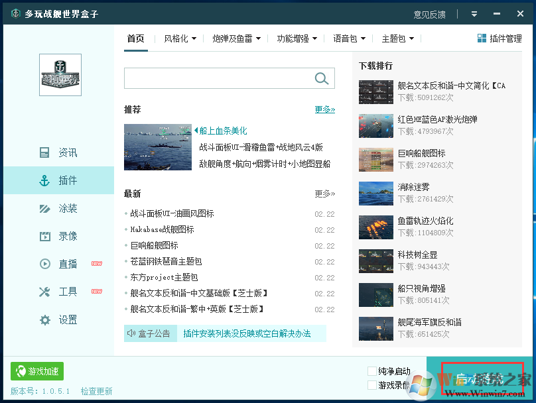
Task: Click the 游戏加速 button
Action: (36, 371)
